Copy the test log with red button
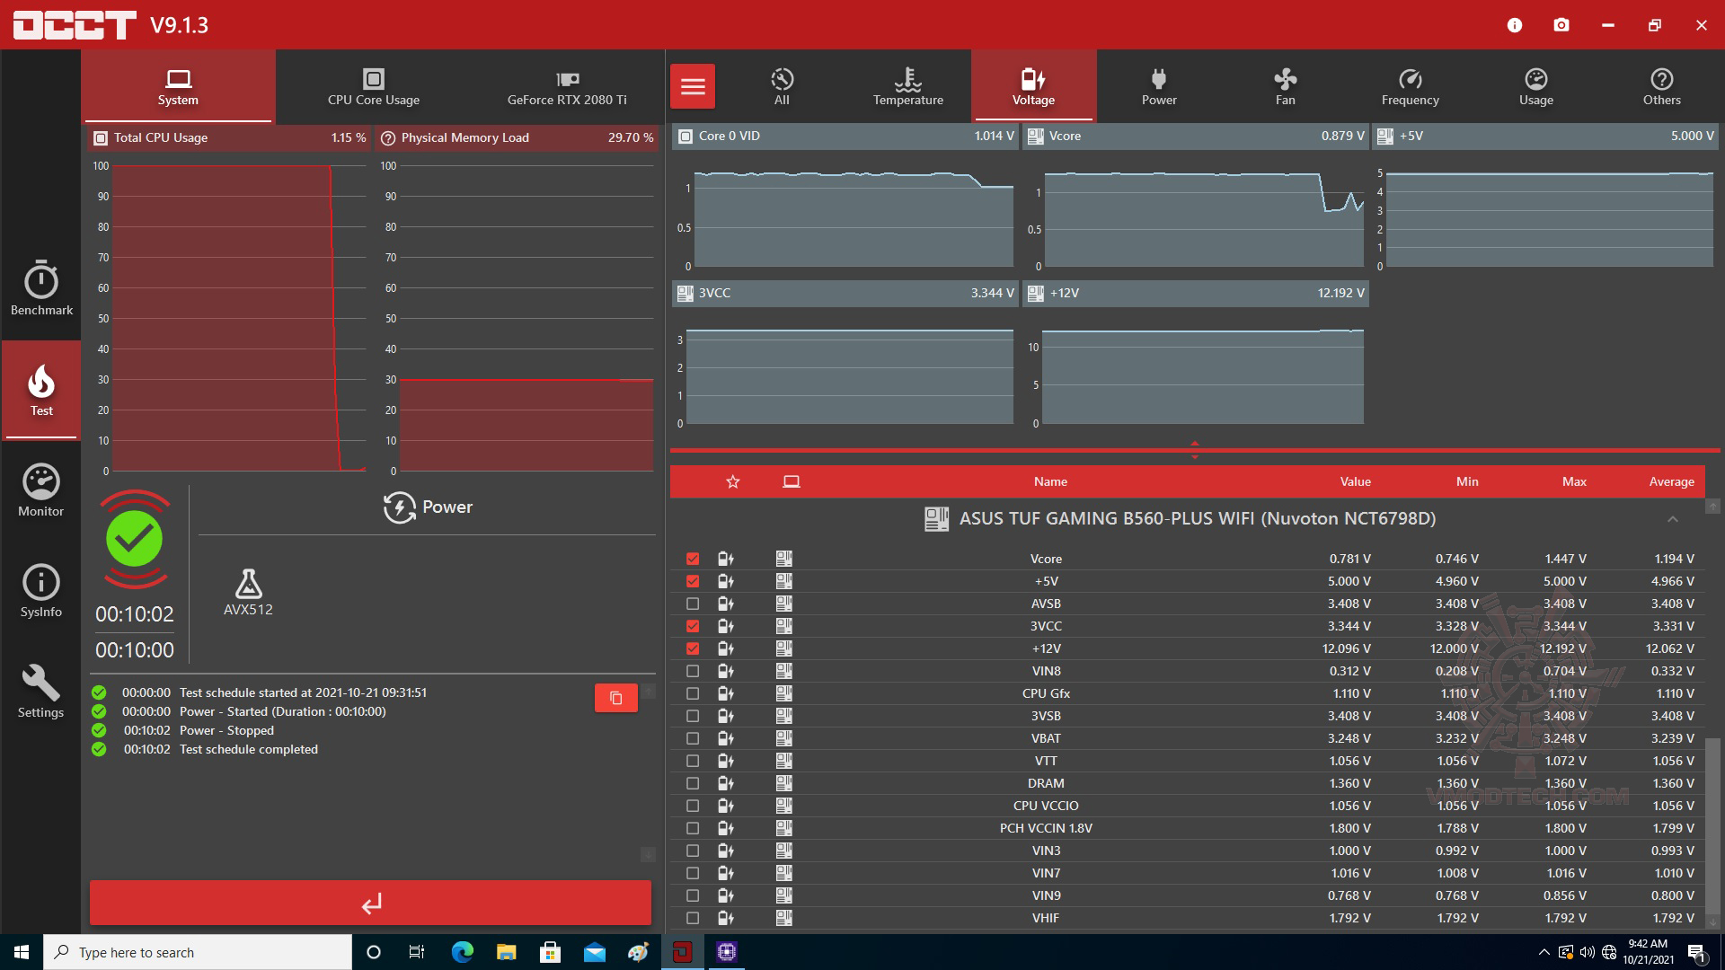 (x=616, y=698)
